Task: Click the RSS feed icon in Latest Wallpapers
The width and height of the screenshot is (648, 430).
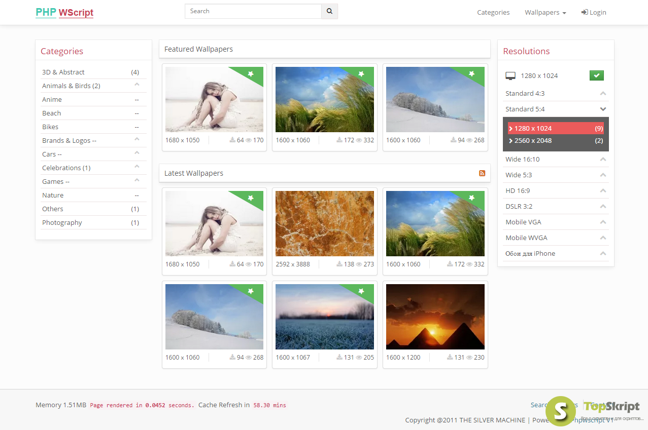Action: (482, 173)
